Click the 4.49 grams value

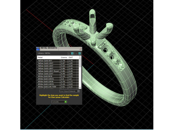(63, 74)
